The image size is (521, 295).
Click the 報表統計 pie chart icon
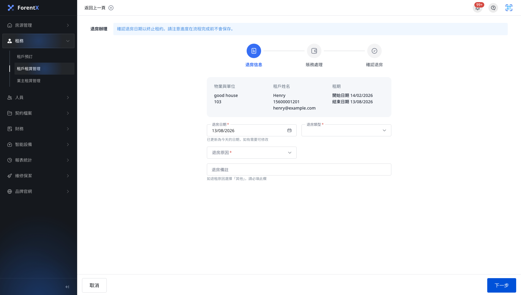click(10, 160)
